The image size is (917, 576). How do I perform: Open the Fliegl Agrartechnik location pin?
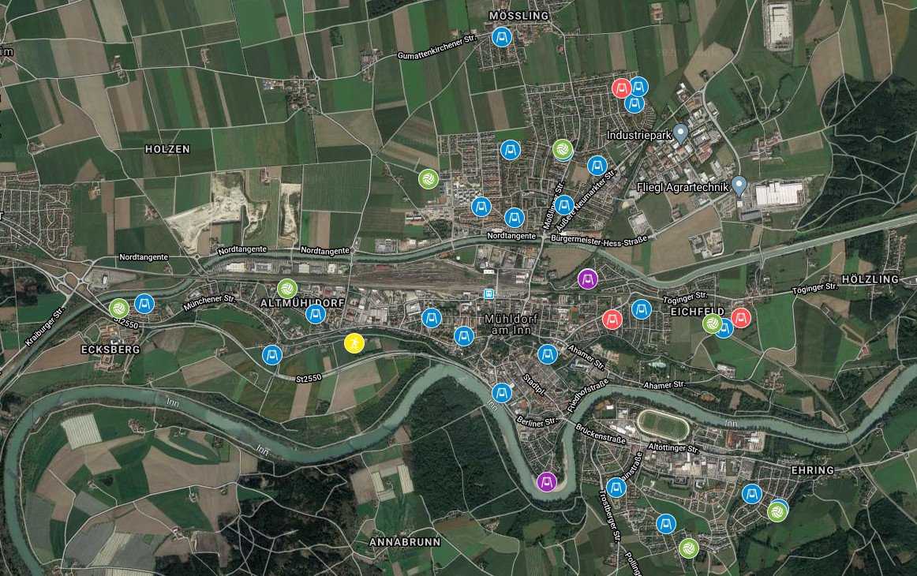(739, 186)
